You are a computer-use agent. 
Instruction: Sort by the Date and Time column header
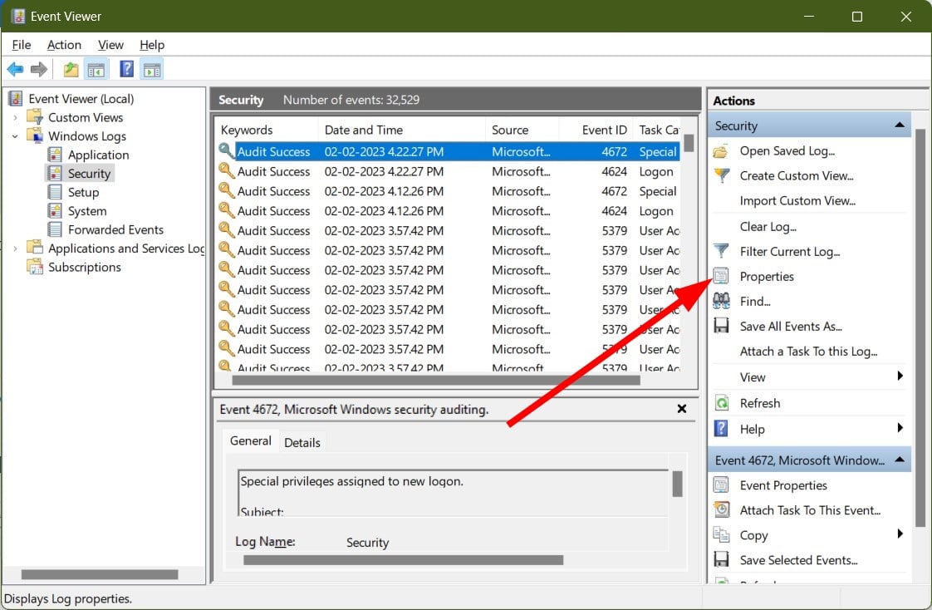point(402,130)
